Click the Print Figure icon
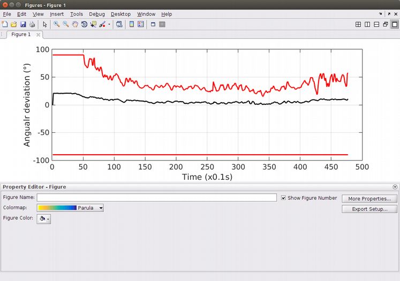The width and height of the screenshot is (400, 281). [32, 24]
